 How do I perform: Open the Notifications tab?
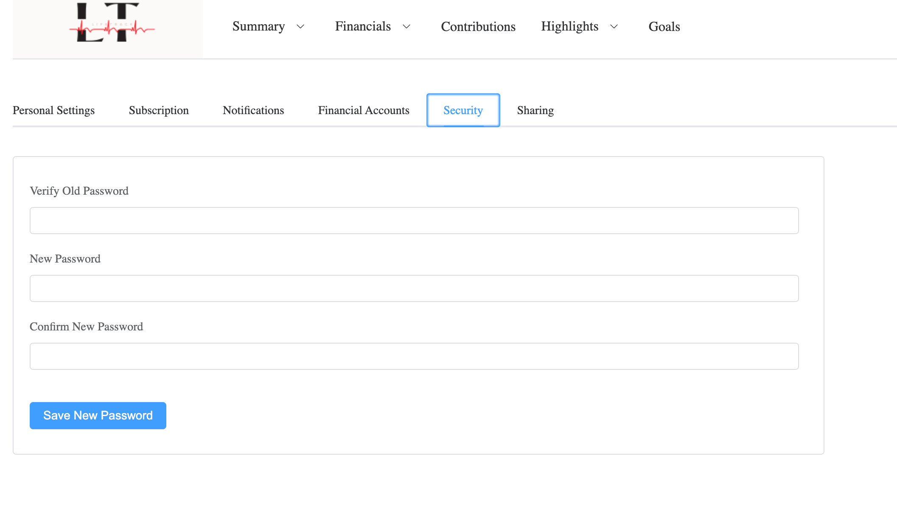pyautogui.click(x=253, y=110)
